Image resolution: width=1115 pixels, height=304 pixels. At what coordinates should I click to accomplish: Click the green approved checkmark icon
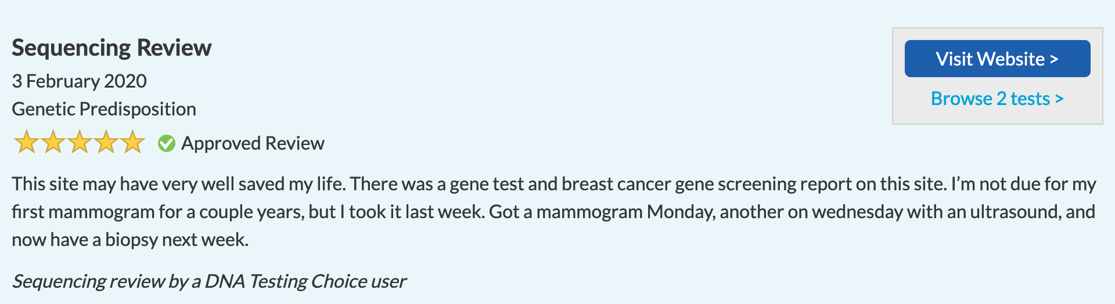[167, 143]
